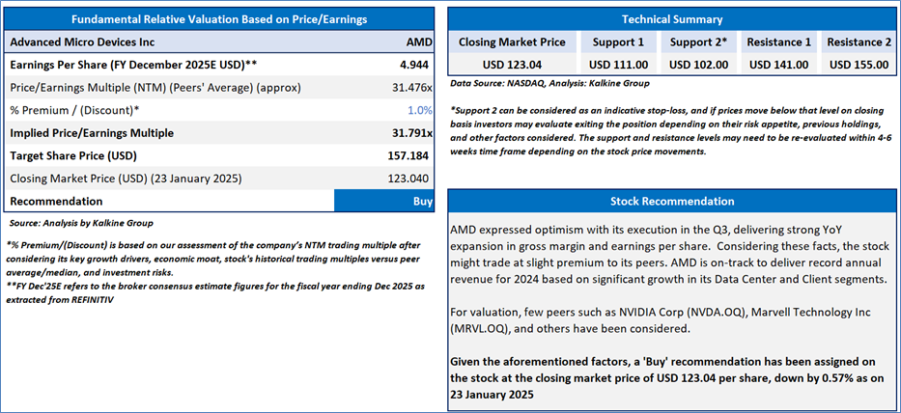Select the 'Recommendation' row label

(56, 202)
